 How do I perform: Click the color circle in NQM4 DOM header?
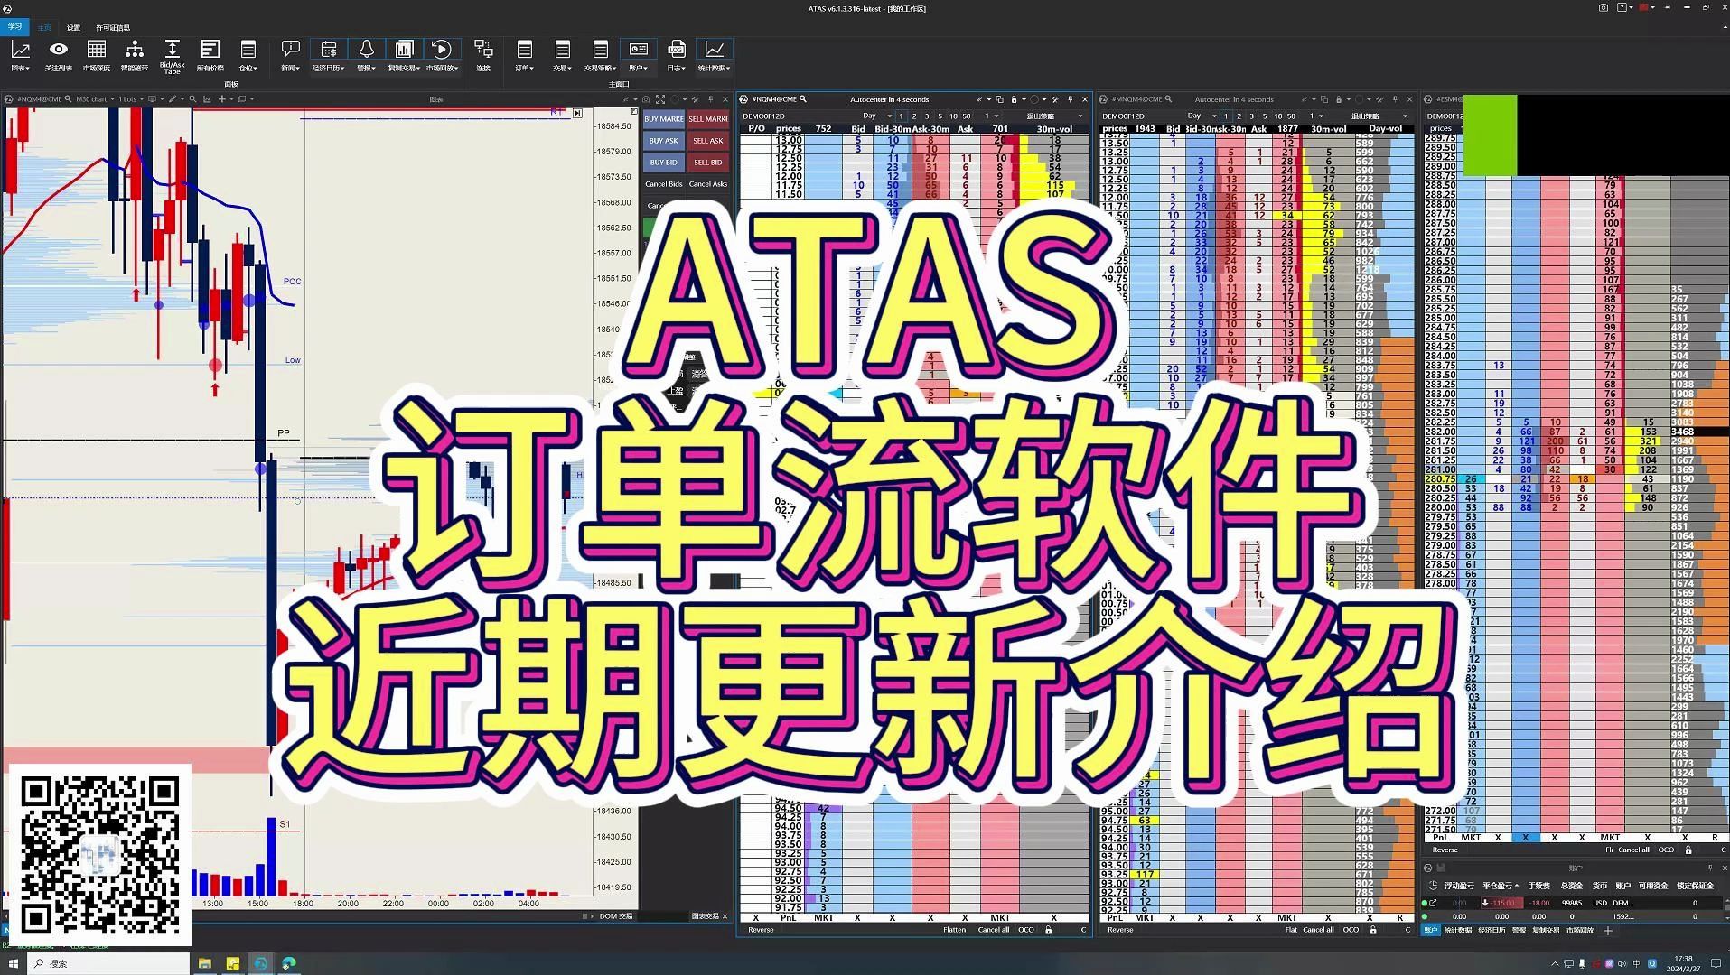(1034, 99)
